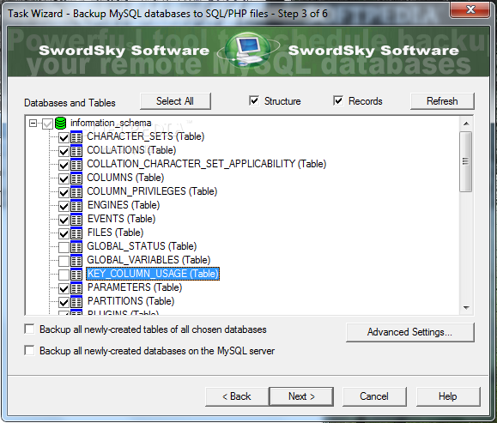497x423 pixels.
Task: Select the PARTITIONS (Table) row label
Action: pyautogui.click(x=131, y=301)
